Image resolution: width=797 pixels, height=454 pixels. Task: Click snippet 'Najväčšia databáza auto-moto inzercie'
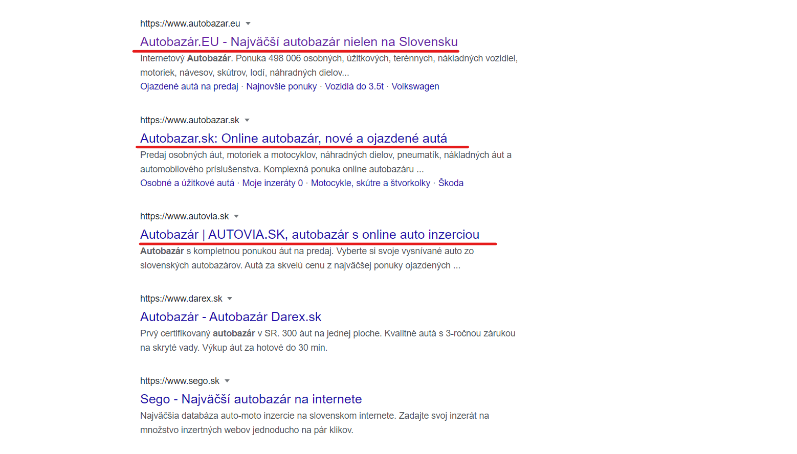pos(315,423)
